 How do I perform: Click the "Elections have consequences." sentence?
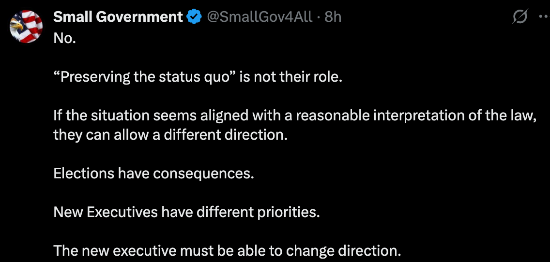153,174
